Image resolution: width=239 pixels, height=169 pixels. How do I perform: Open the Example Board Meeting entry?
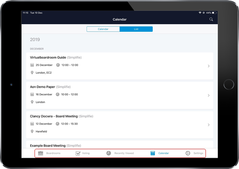[x=48, y=146]
